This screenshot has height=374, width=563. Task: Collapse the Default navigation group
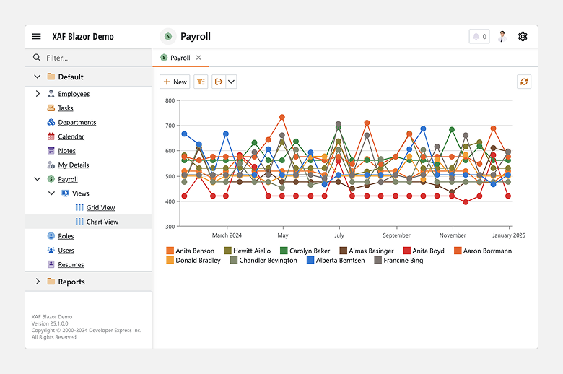coord(38,77)
